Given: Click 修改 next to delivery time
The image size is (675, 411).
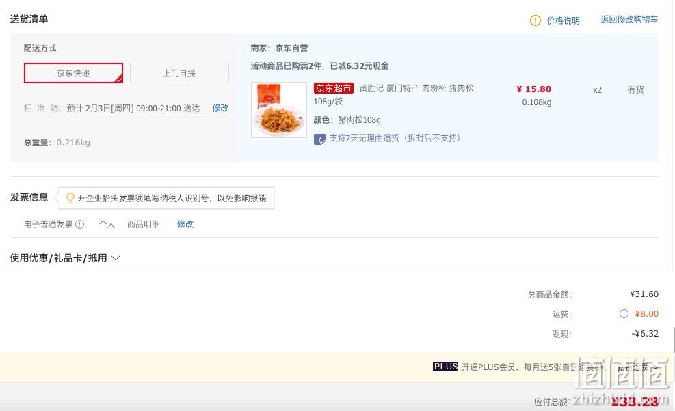Looking at the screenshot, I should pos(220,108).
